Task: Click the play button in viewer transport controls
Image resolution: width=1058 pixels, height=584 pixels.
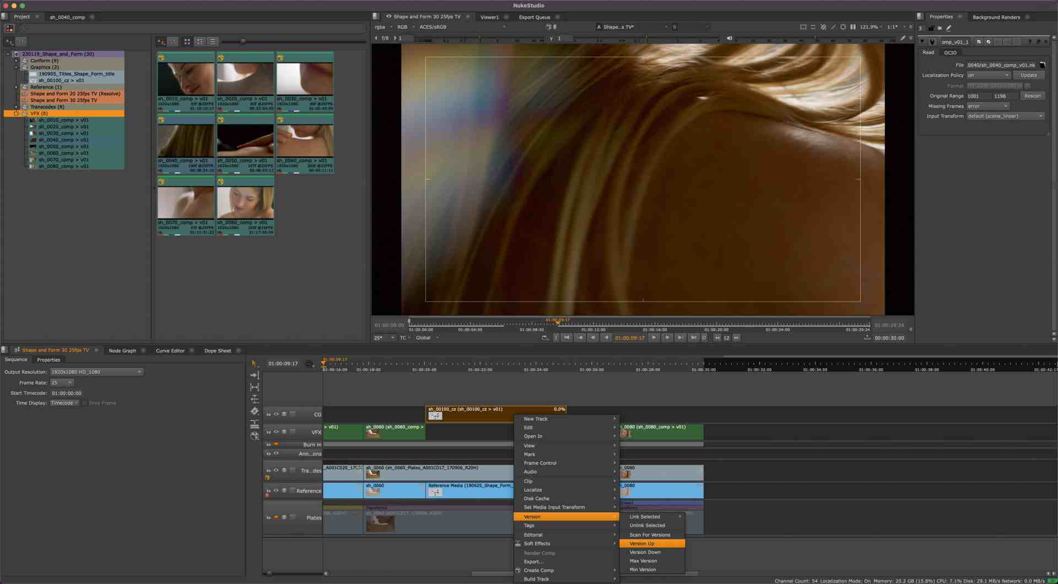Action: [654, 337]
